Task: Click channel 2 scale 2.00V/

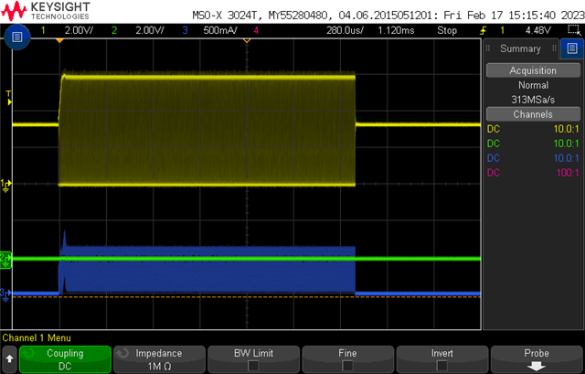Action: tap(150, 30)
